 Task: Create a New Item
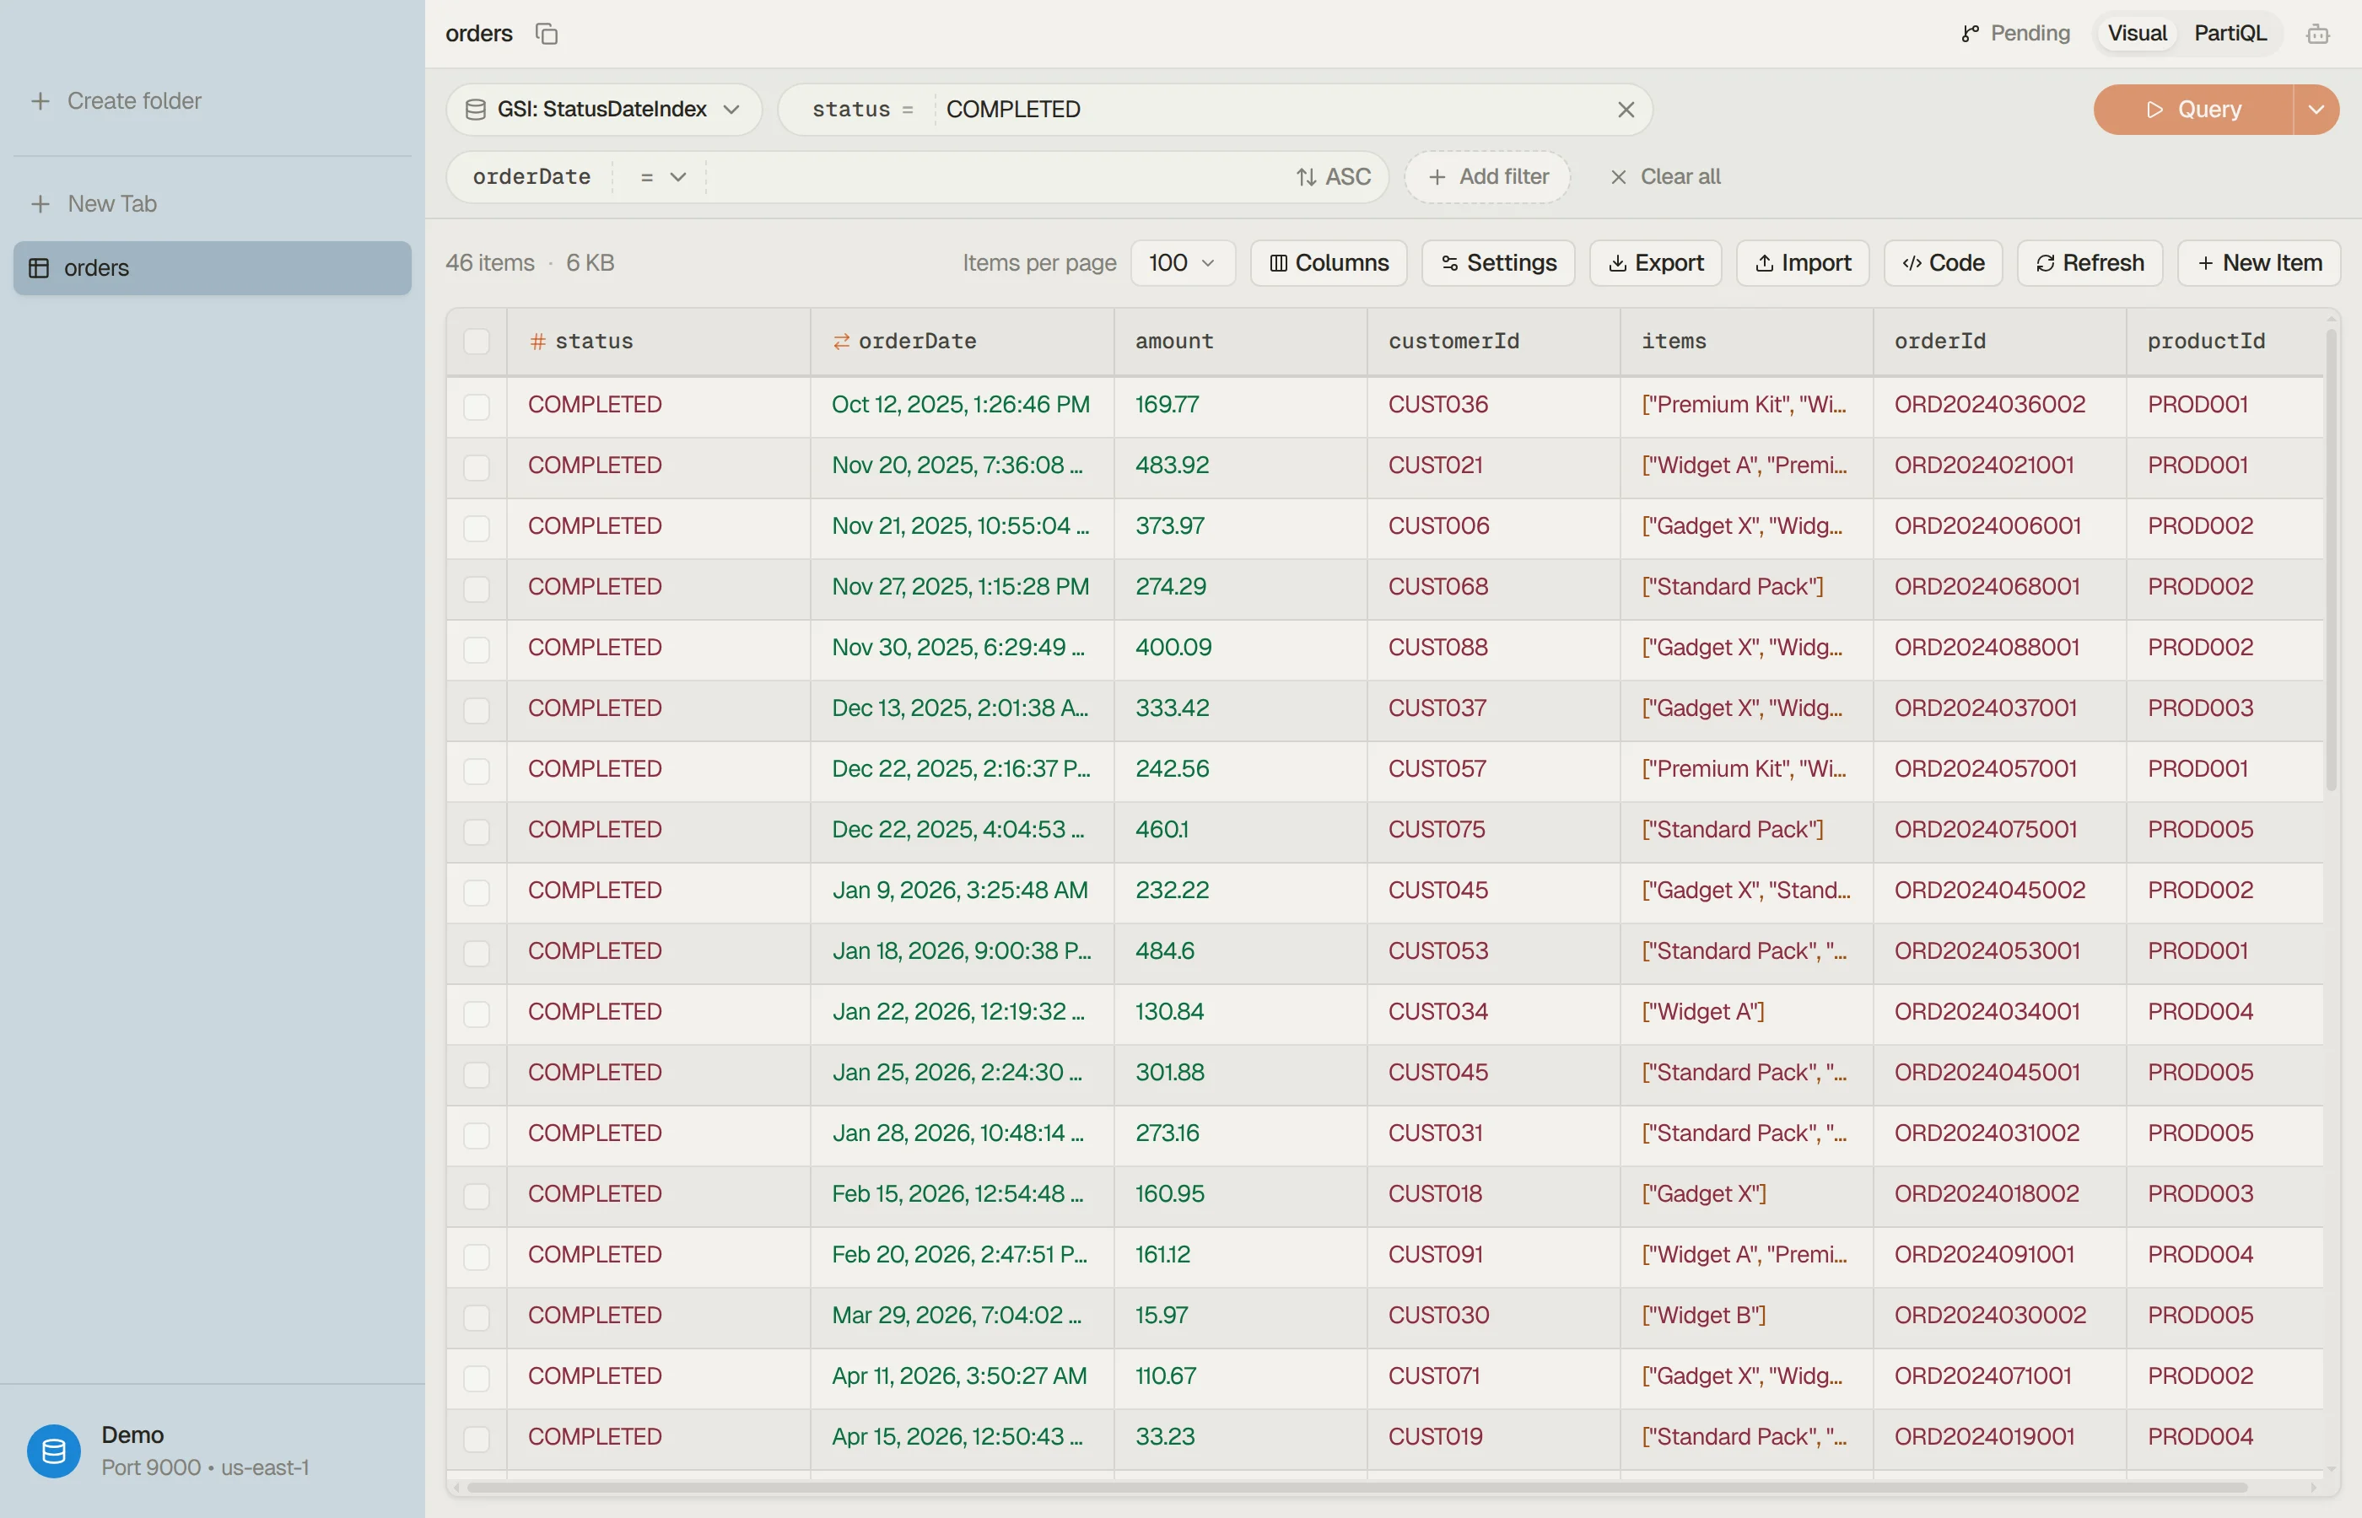tap(2258, 263)
